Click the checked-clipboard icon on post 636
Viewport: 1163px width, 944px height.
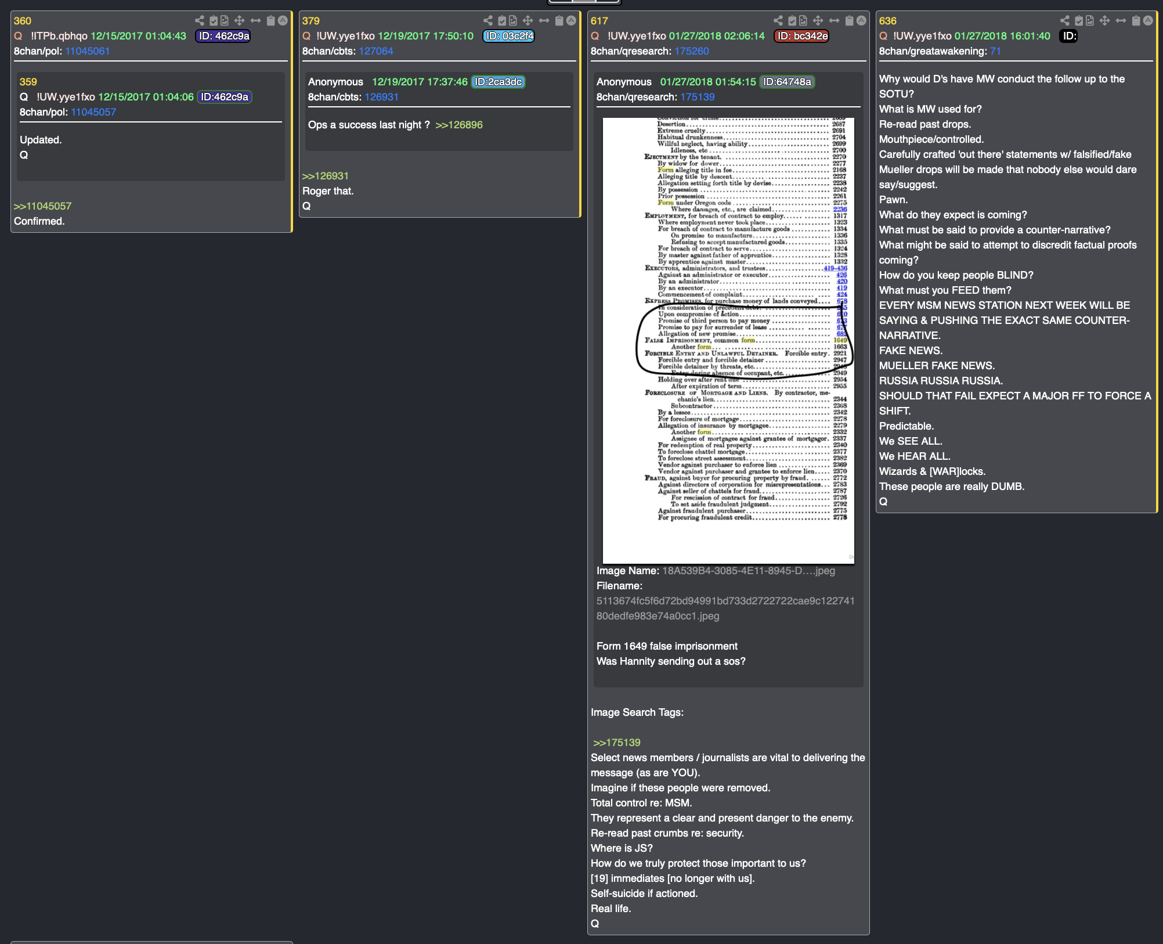[1079, 20]
